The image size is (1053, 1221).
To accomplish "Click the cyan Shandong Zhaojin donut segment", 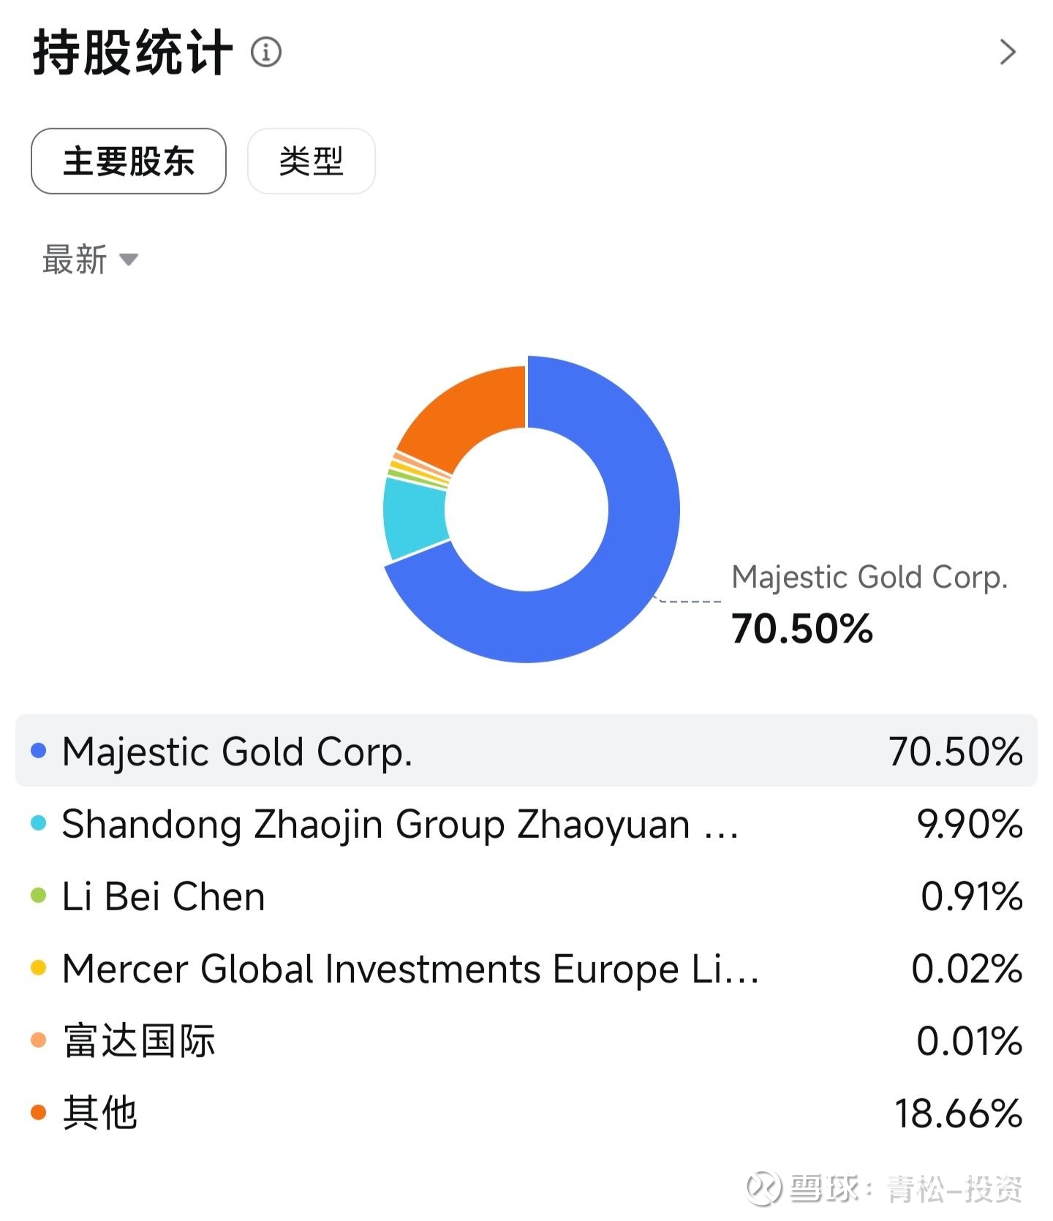I will coord(415,518).
